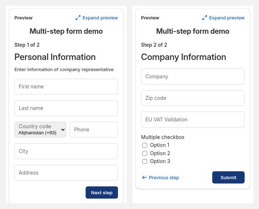Open the Country code dropdown

click(40, 130)
